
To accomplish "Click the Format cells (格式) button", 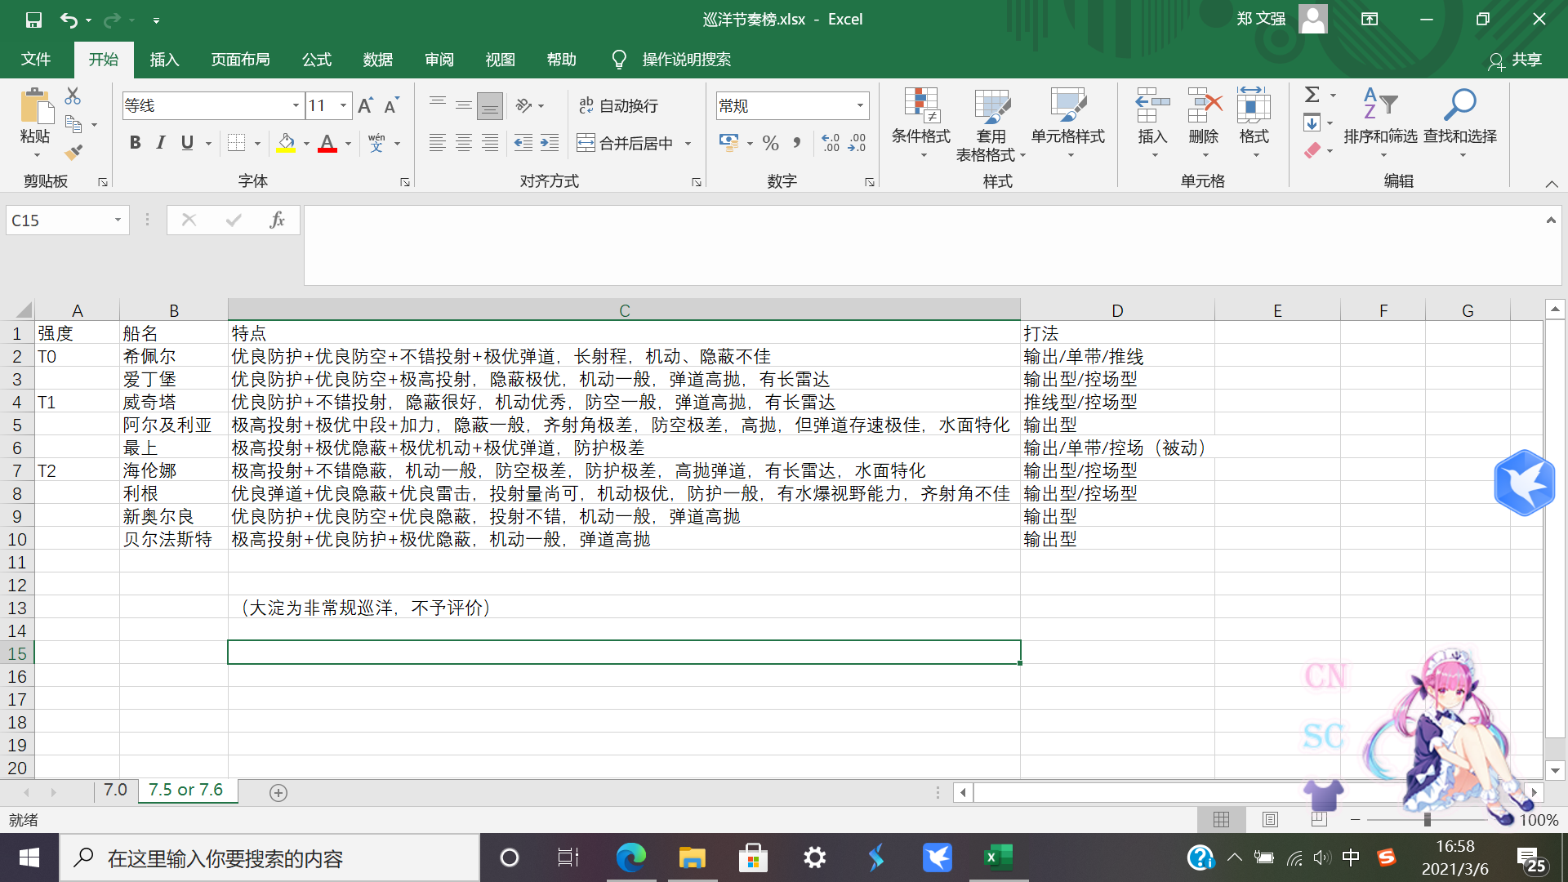I will pyautogui.click(x=1254, y=123).
